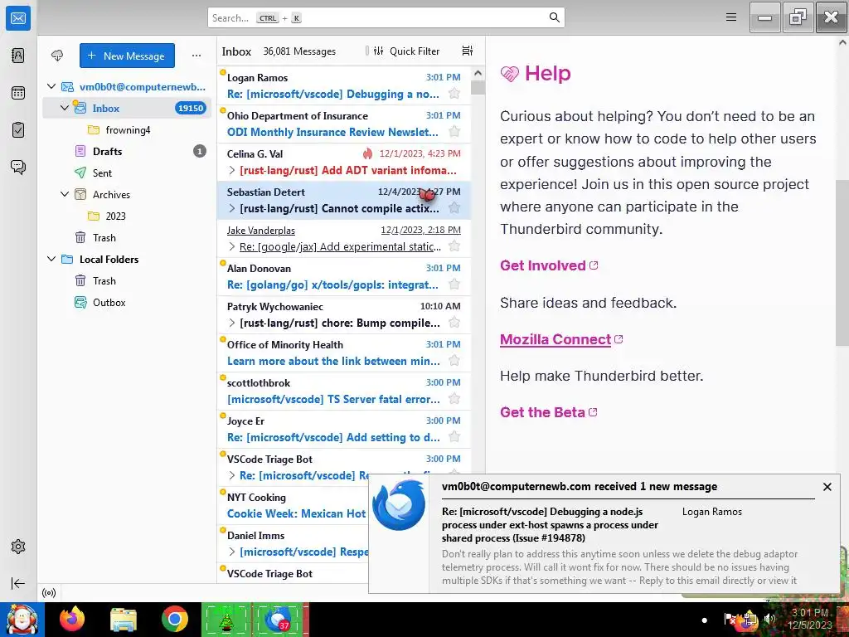Open Celina G. Val rust-lang message

pos(344,162)
